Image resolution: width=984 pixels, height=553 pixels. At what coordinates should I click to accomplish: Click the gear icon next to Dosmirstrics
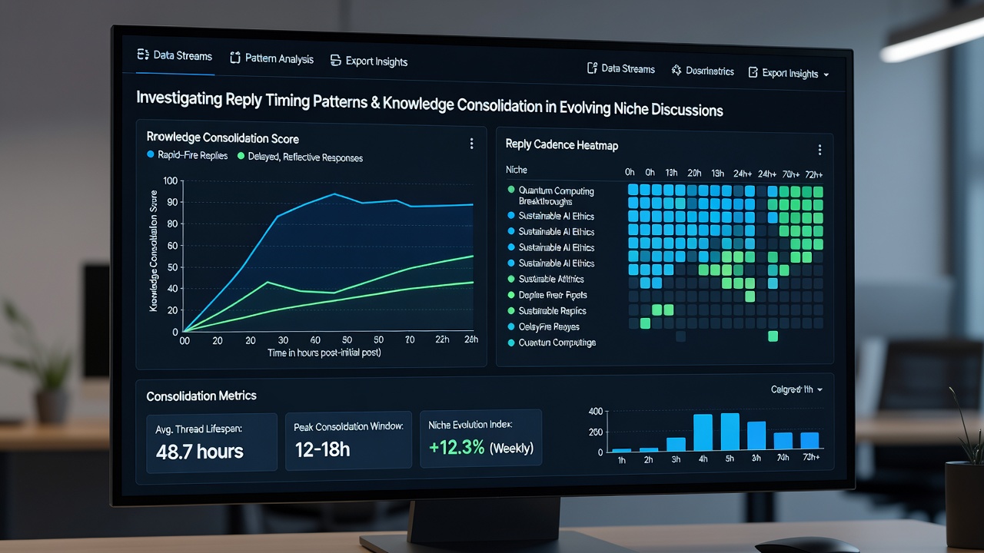point(676,70)
